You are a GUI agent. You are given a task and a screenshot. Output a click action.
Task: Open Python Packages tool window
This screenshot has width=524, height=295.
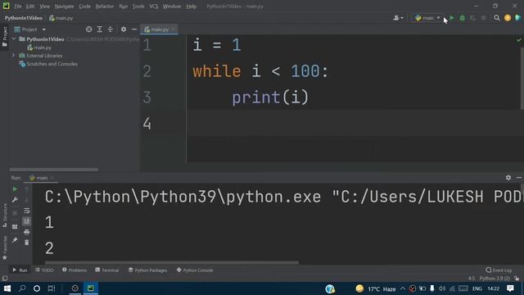(x=147, y=270)
